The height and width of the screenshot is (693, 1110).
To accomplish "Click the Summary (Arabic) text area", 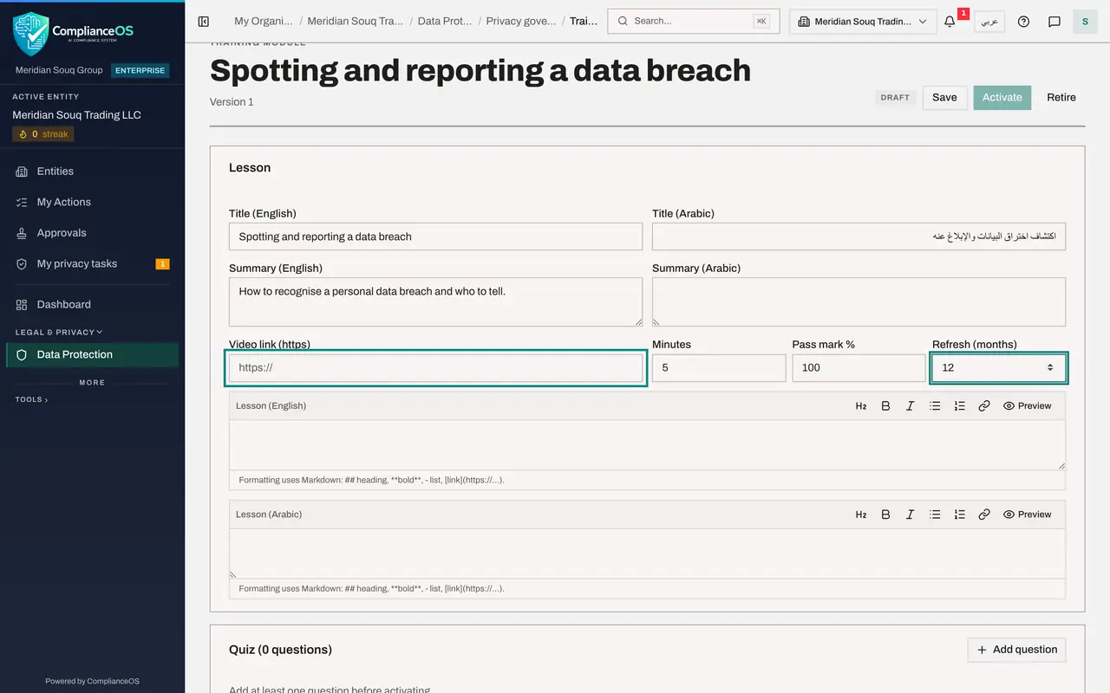I will pyautogui.click(x=859, y=301).
